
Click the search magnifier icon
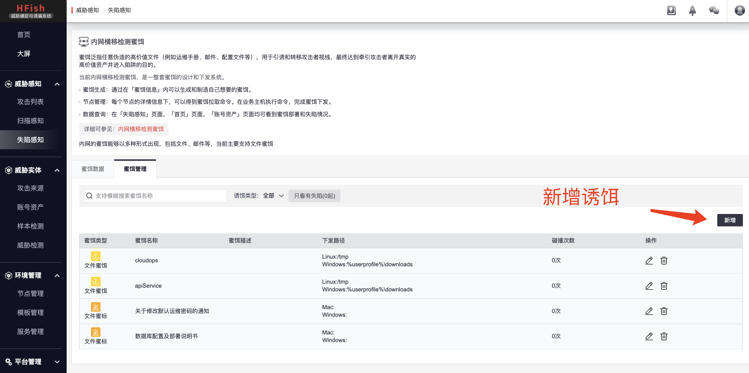tap(90, 196)
